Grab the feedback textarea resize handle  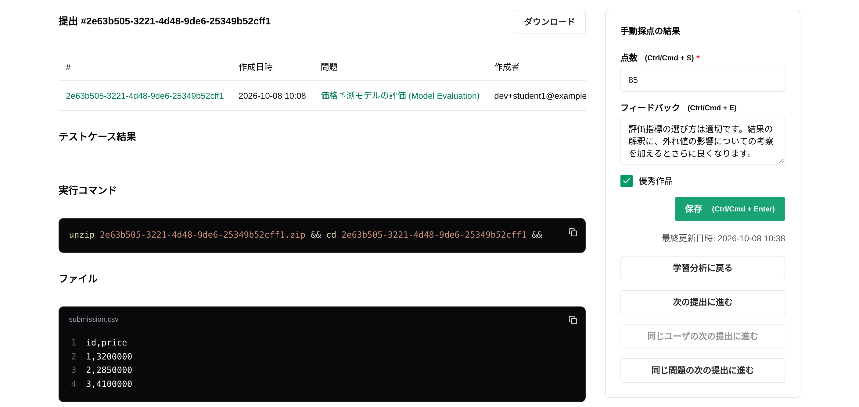(781, 161)
